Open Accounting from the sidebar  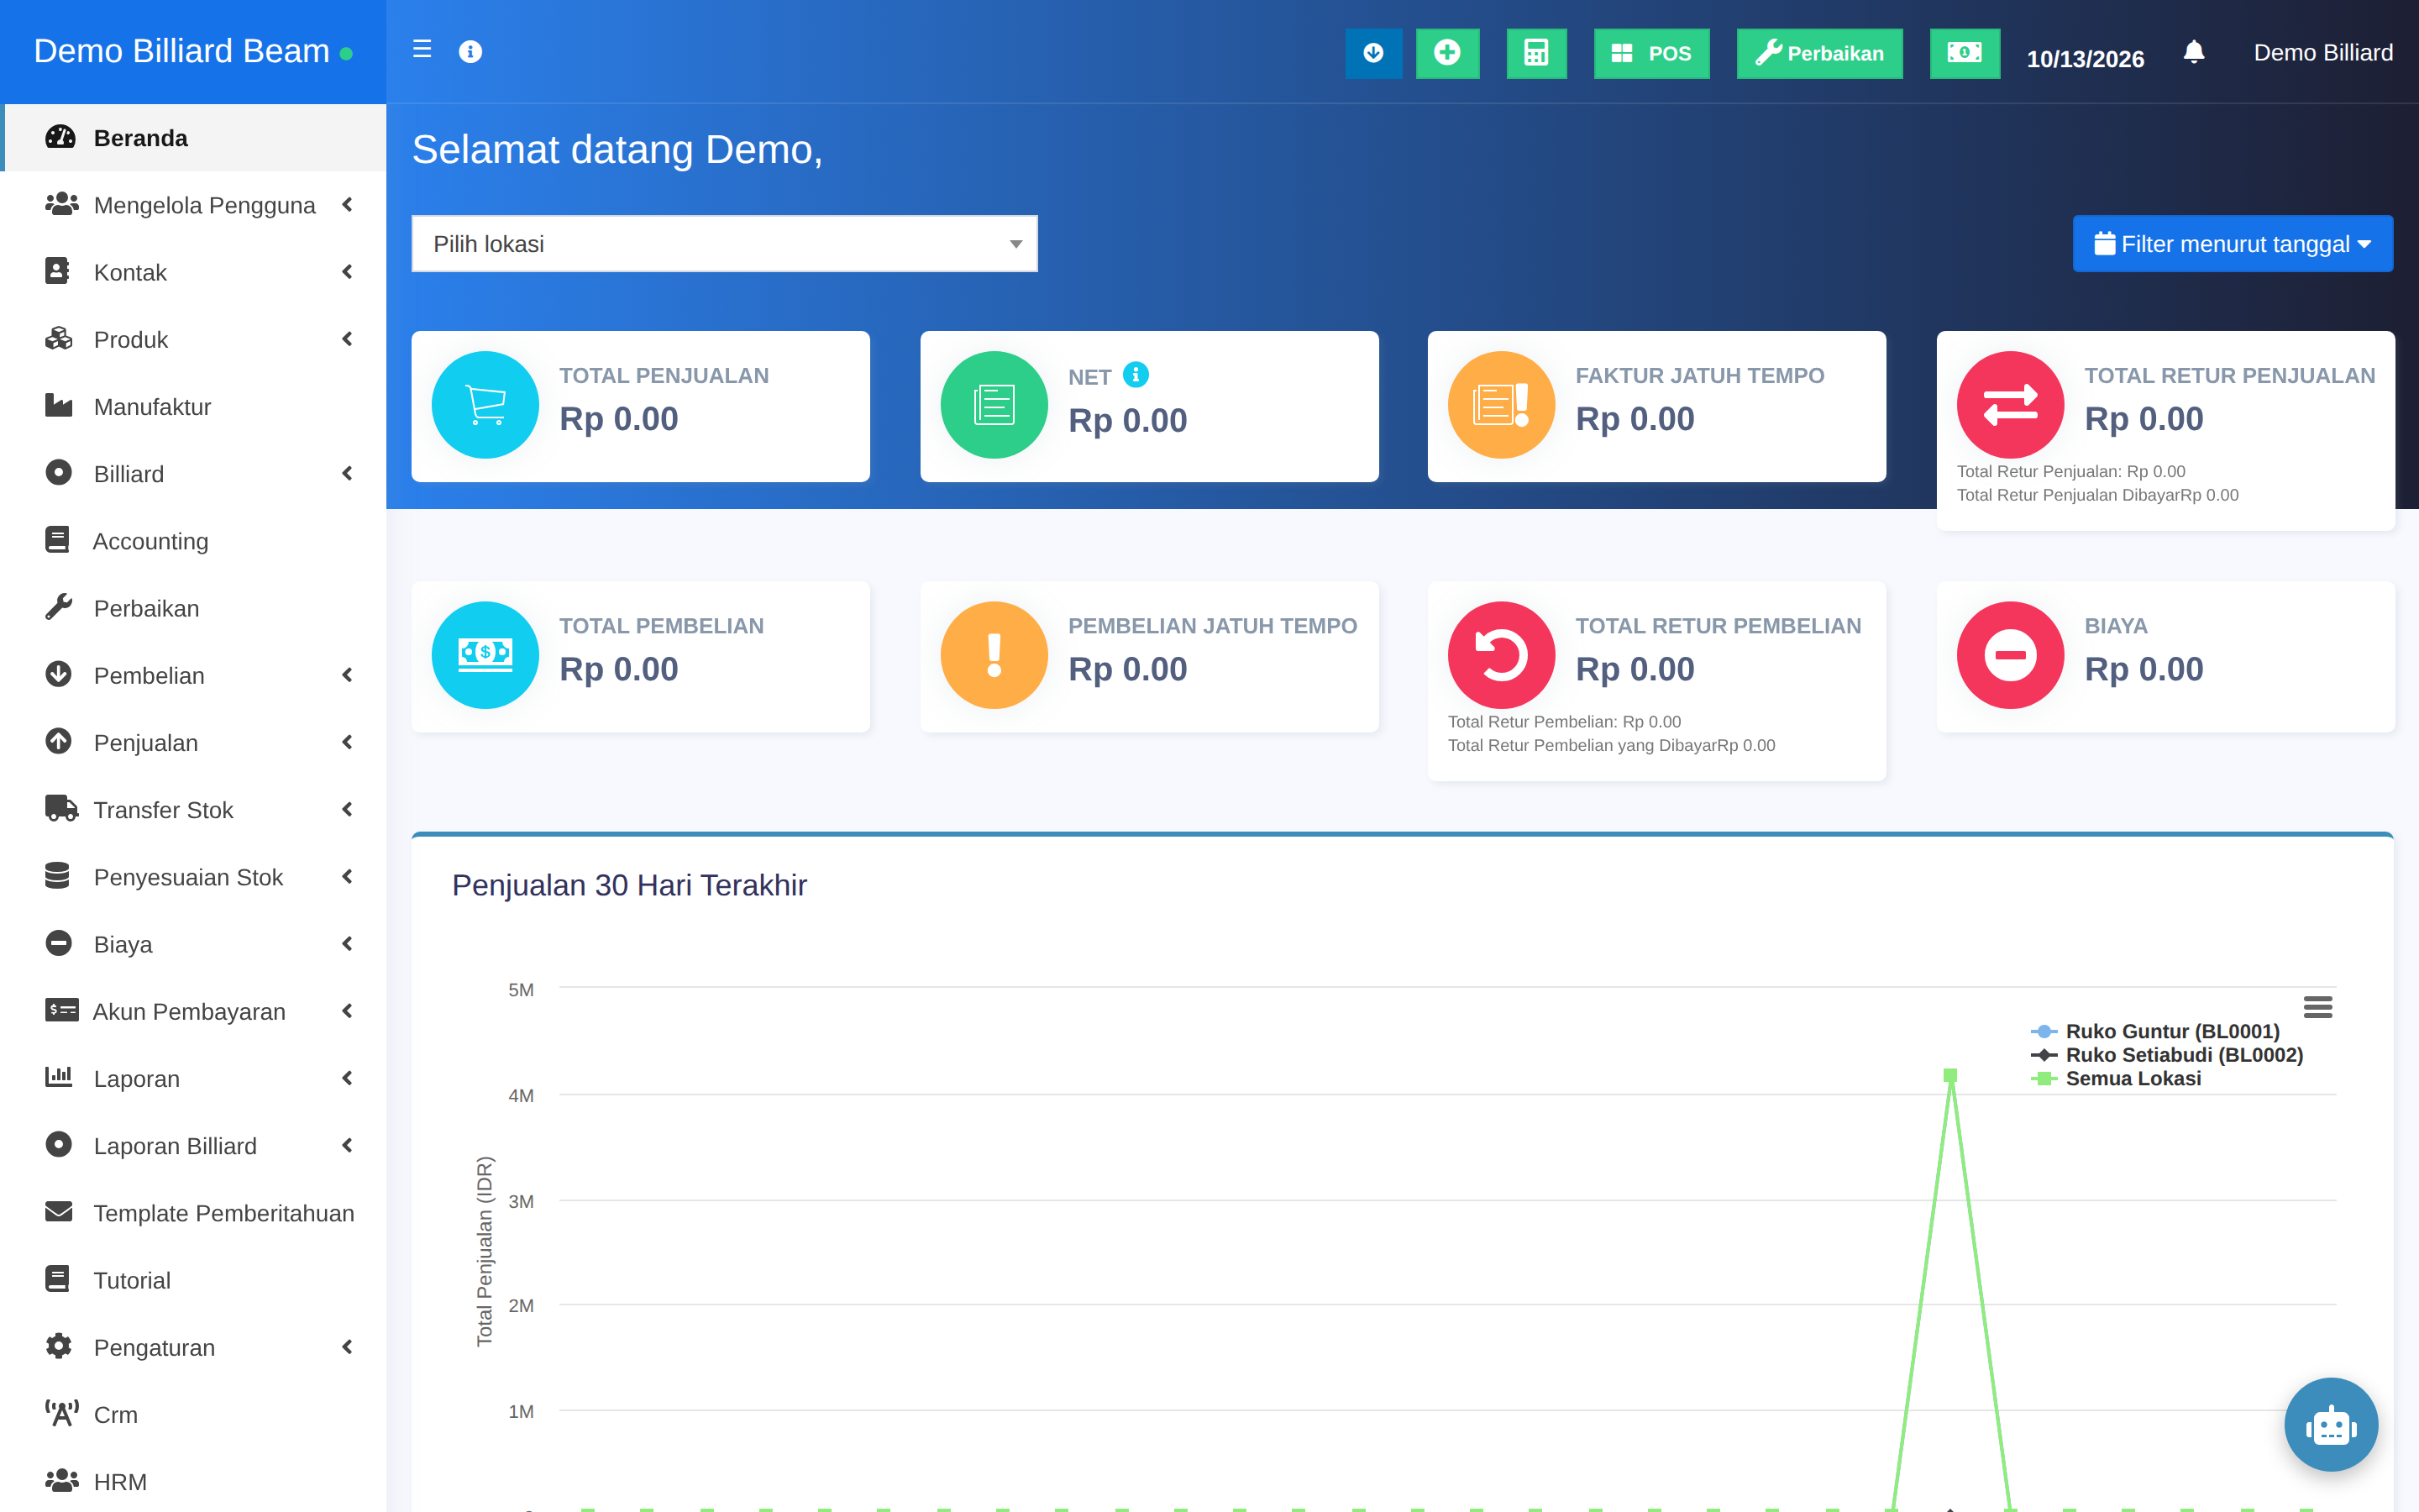point(193,541)
